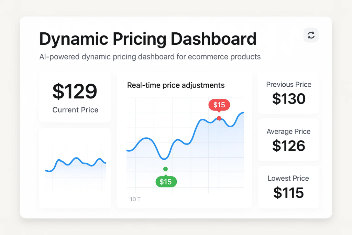Click the Average Price label
The image size is (352, 235).
[288, 131]
